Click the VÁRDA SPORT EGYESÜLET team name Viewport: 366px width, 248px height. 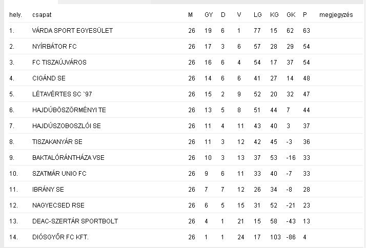(72, 31)
